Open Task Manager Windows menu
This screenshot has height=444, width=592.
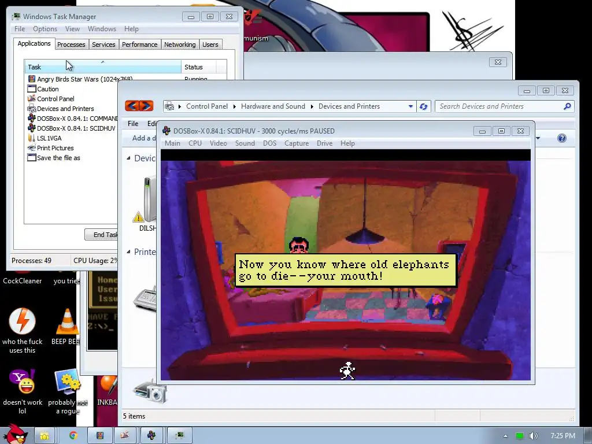tap(102, 29)
